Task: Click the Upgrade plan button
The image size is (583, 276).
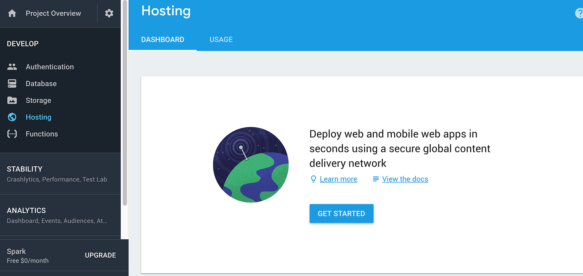Action: point(100,255)
